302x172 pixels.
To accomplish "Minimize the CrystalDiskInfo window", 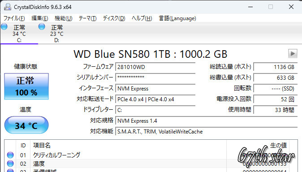I will [x=250, y=7].
